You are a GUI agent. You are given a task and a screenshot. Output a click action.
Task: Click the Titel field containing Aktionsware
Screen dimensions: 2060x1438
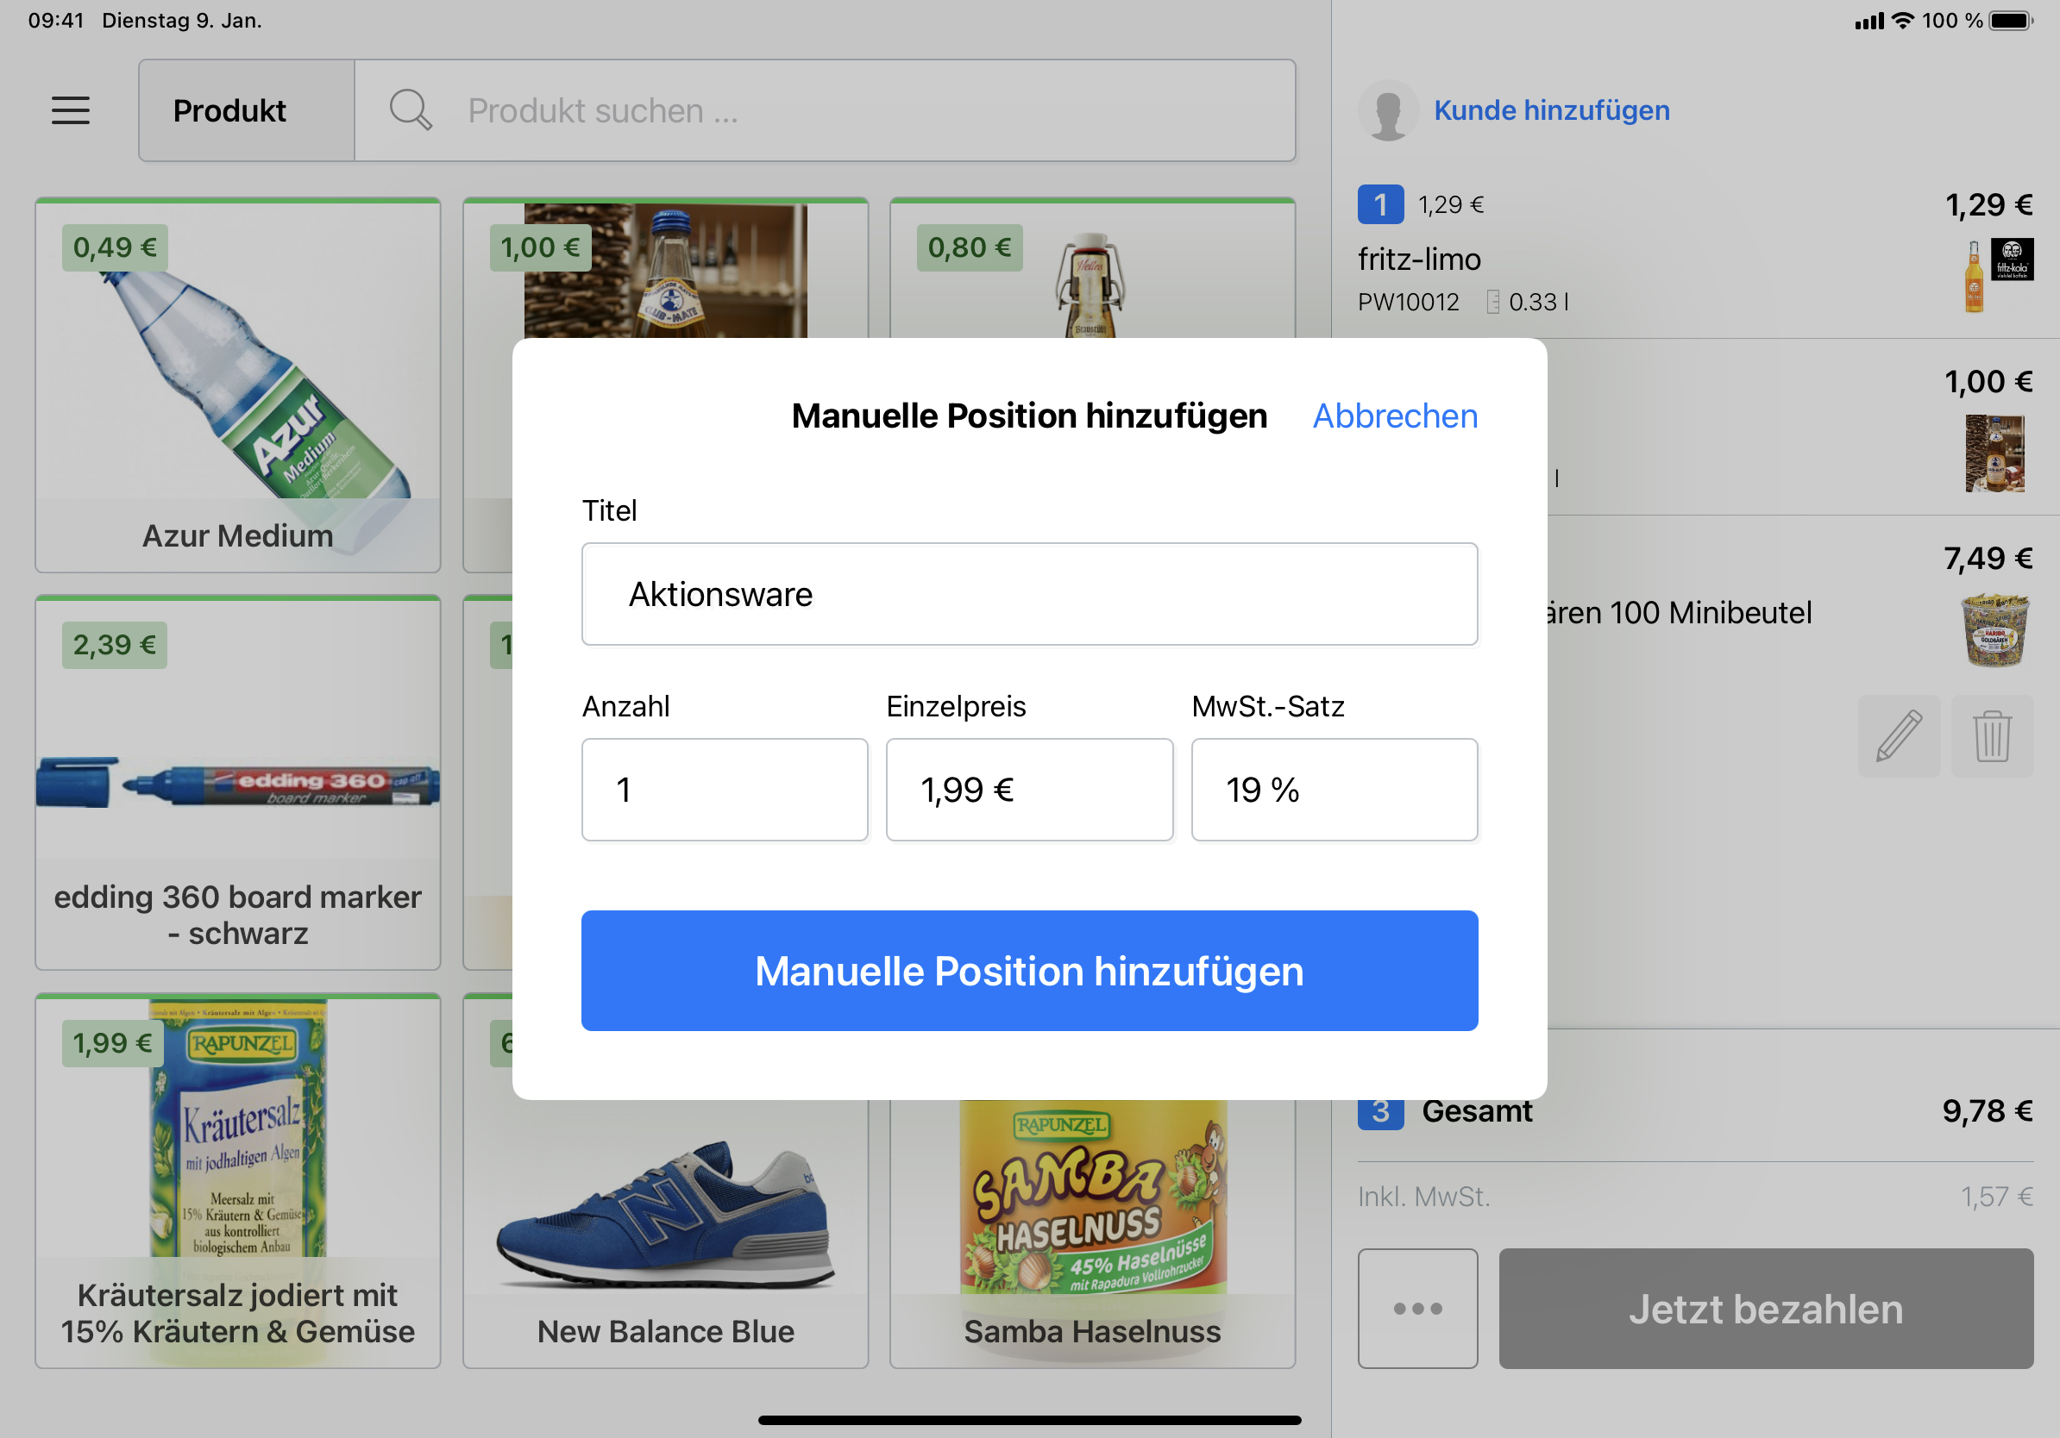pyautogui.click(x=1028, y=593)
